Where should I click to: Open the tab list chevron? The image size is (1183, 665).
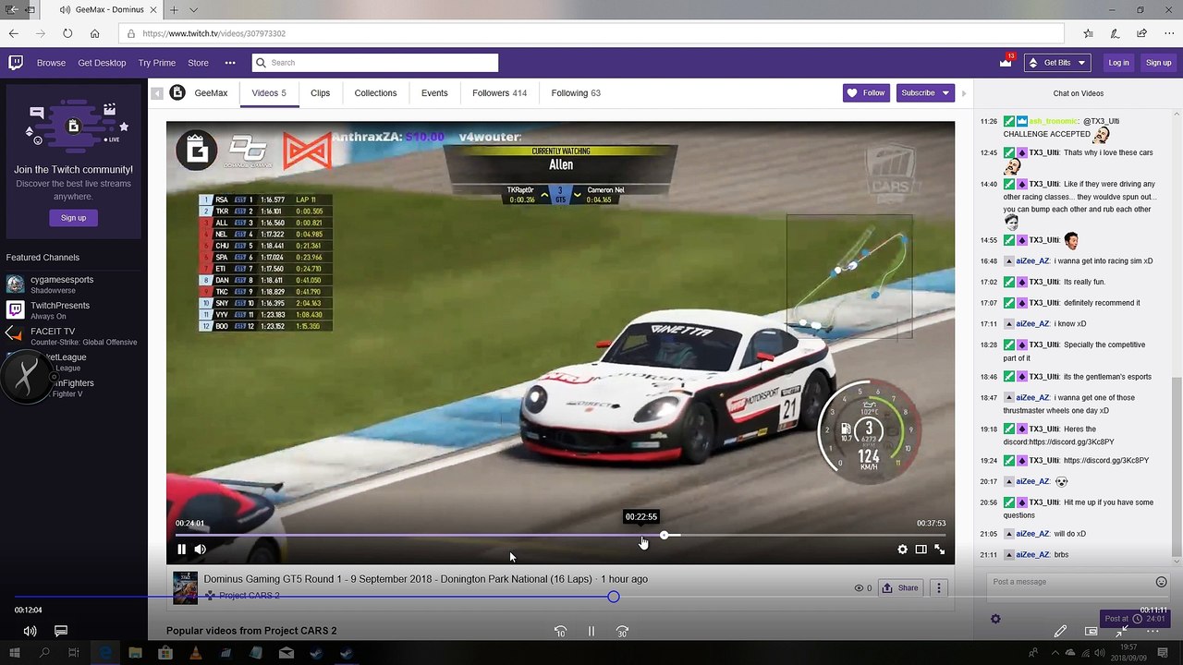coord(193,10)
